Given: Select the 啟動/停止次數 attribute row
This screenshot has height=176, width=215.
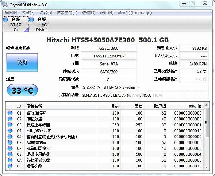Looking at the screenshot, I should (x=105, y=131).
